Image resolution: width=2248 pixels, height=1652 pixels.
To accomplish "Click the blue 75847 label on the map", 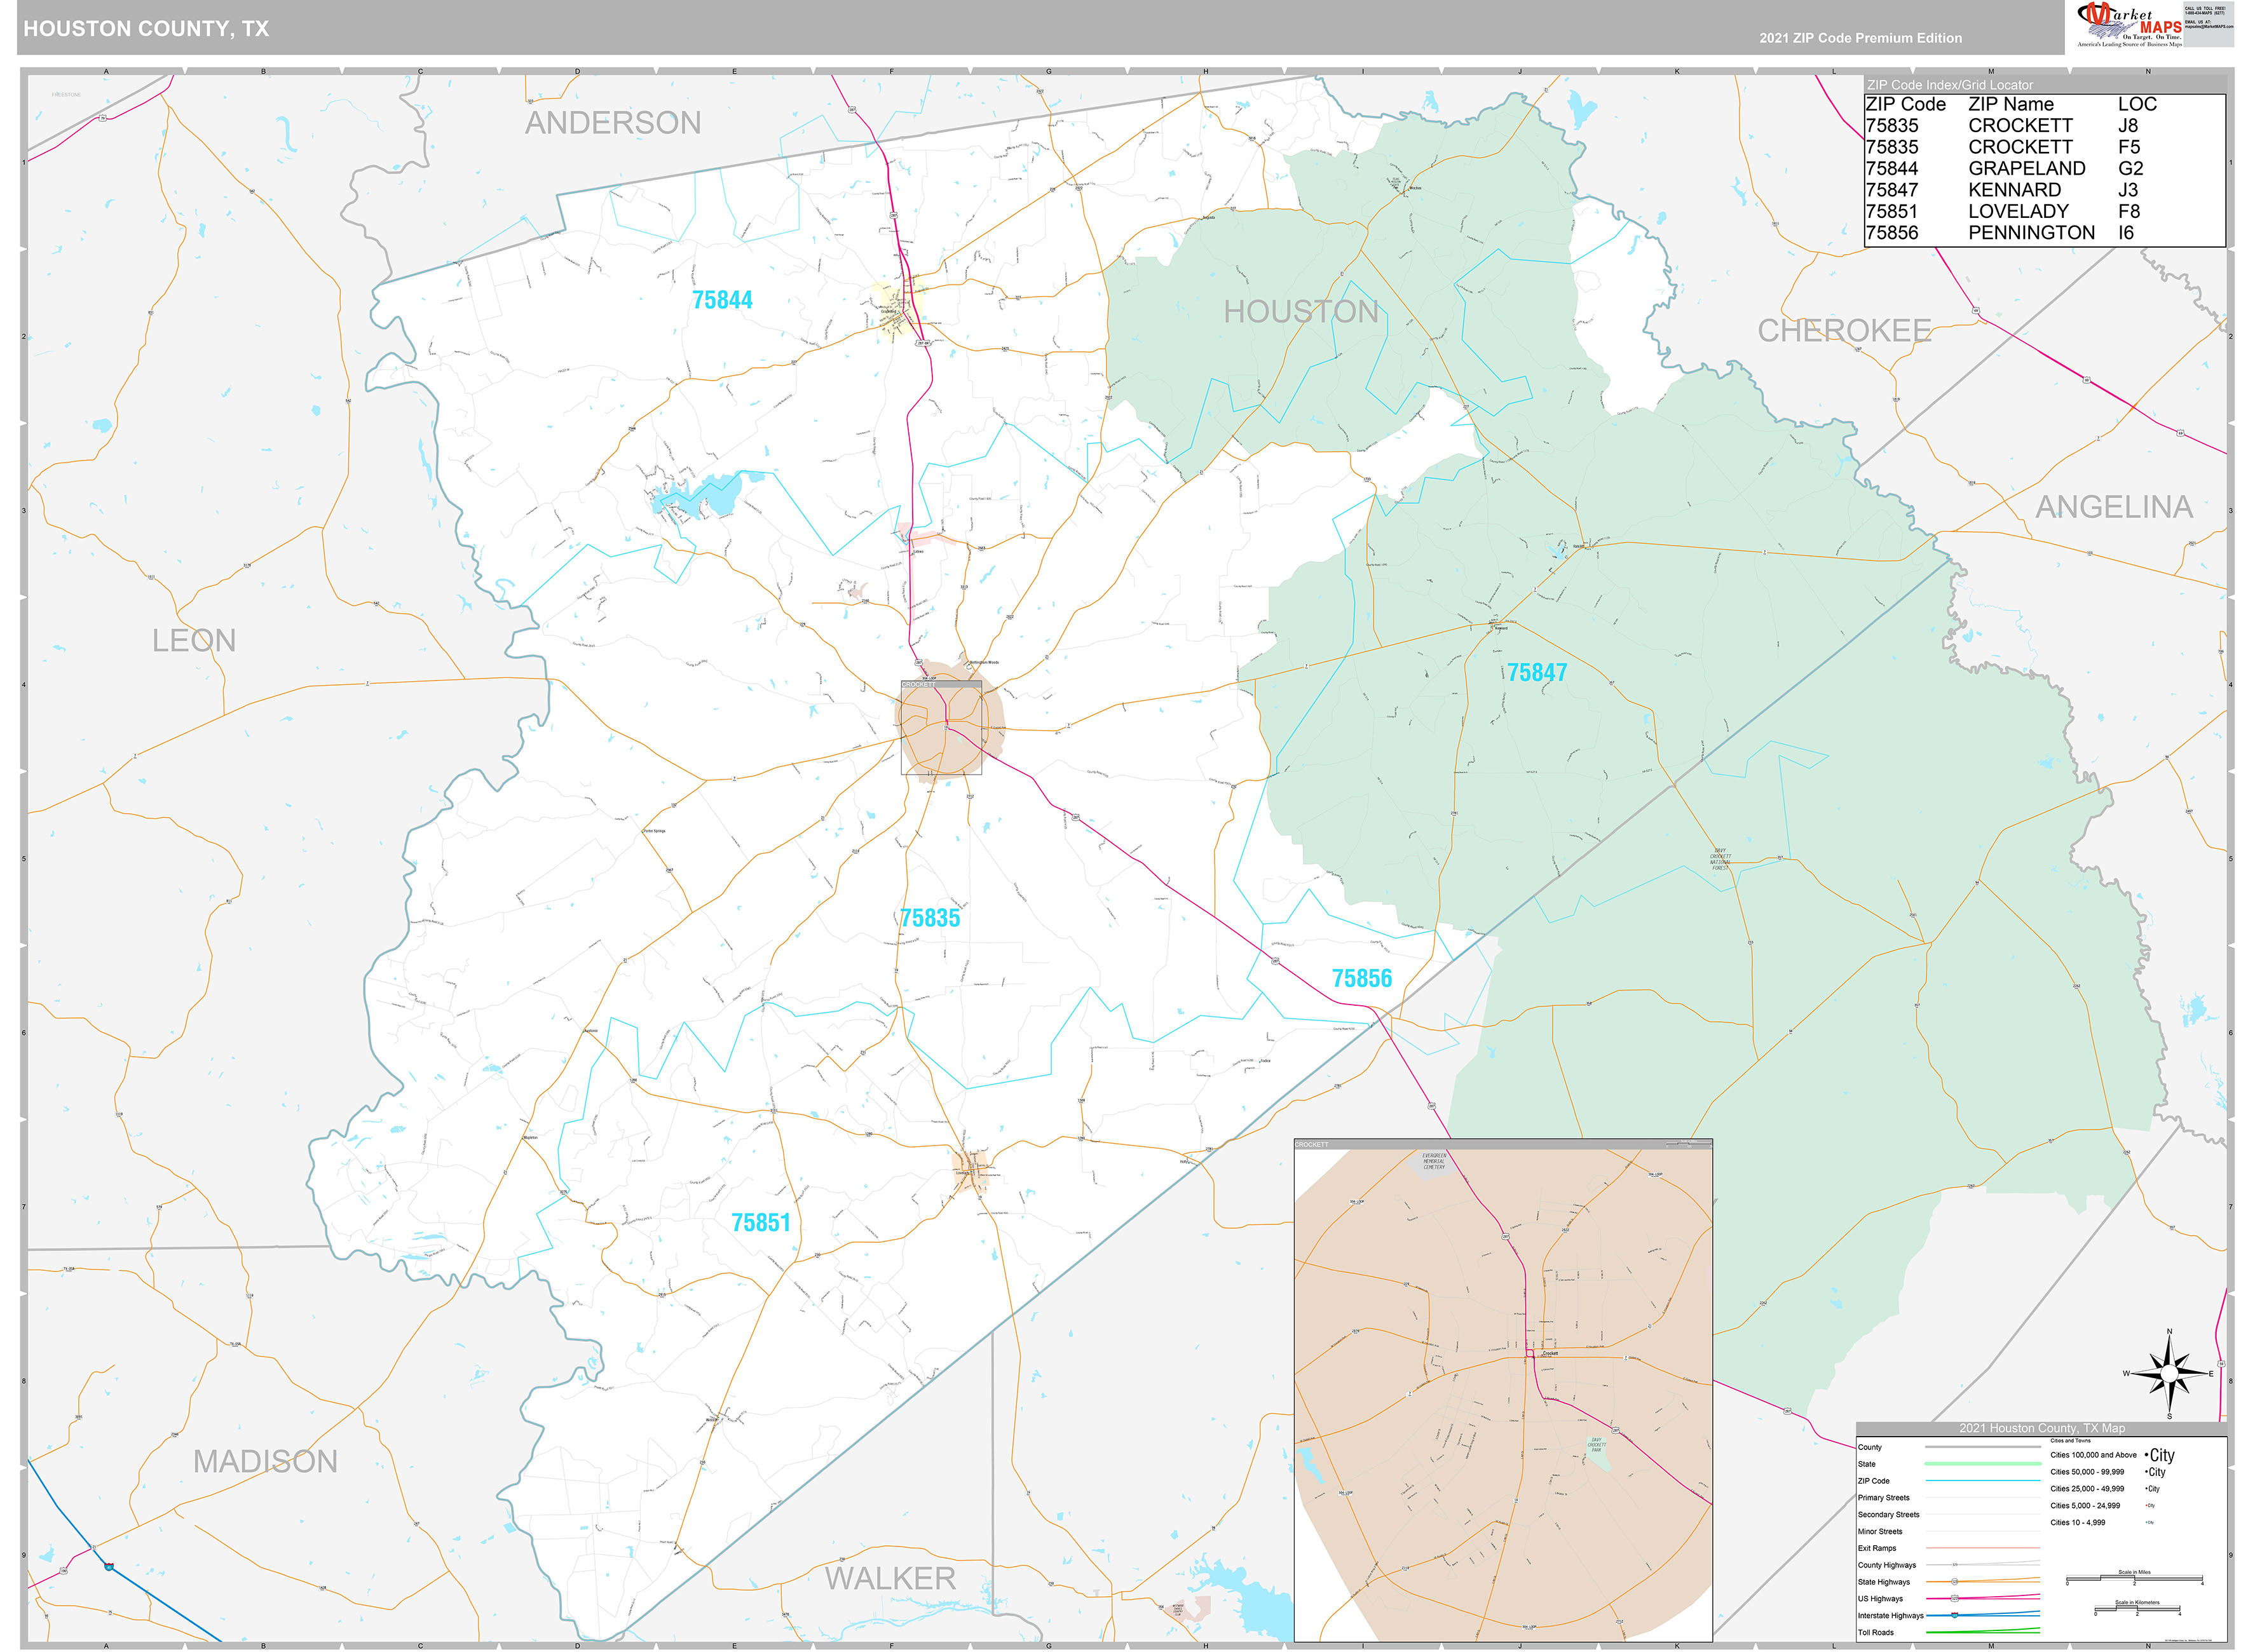I will (x=1537, y=673).
